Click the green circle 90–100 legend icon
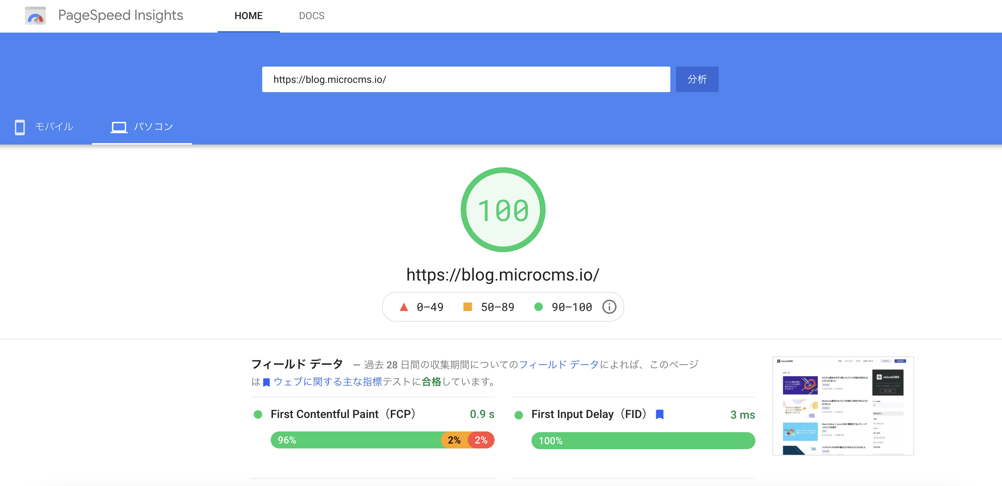Viewport: 1002px width, 486px height. [538, 307]
